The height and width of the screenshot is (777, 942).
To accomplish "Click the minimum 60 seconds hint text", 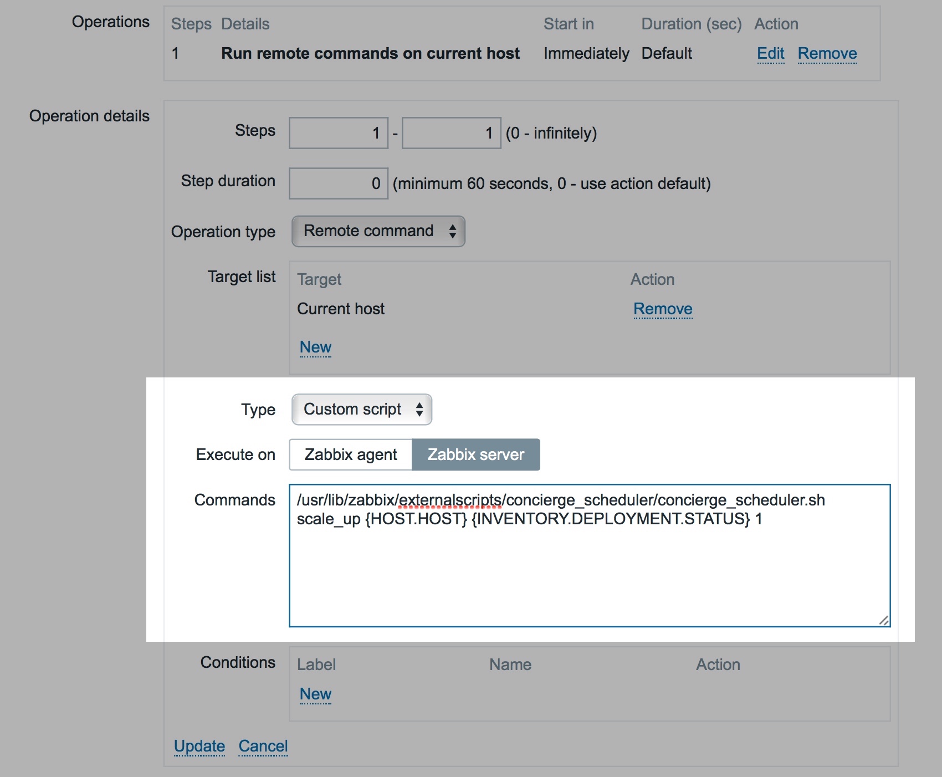I will (x=551, y=183).
